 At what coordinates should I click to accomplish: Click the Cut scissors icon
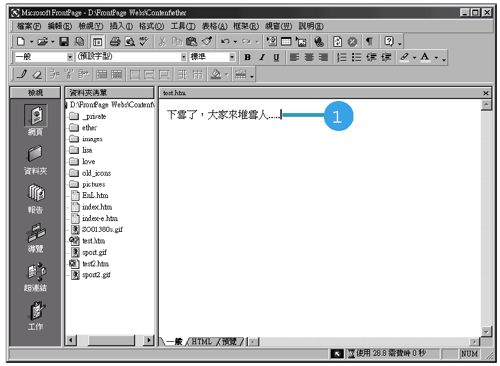click(x=163, y=42)
